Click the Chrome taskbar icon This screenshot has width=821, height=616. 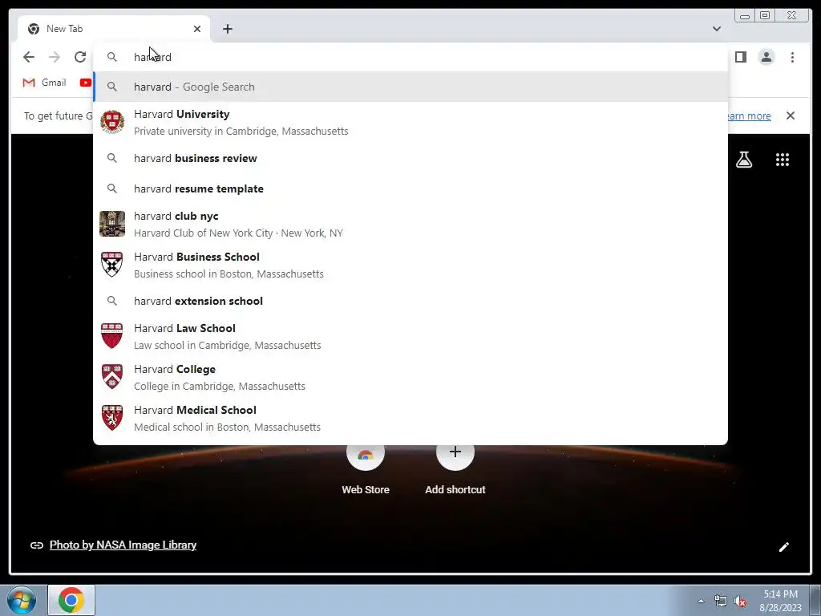point(71,600)
